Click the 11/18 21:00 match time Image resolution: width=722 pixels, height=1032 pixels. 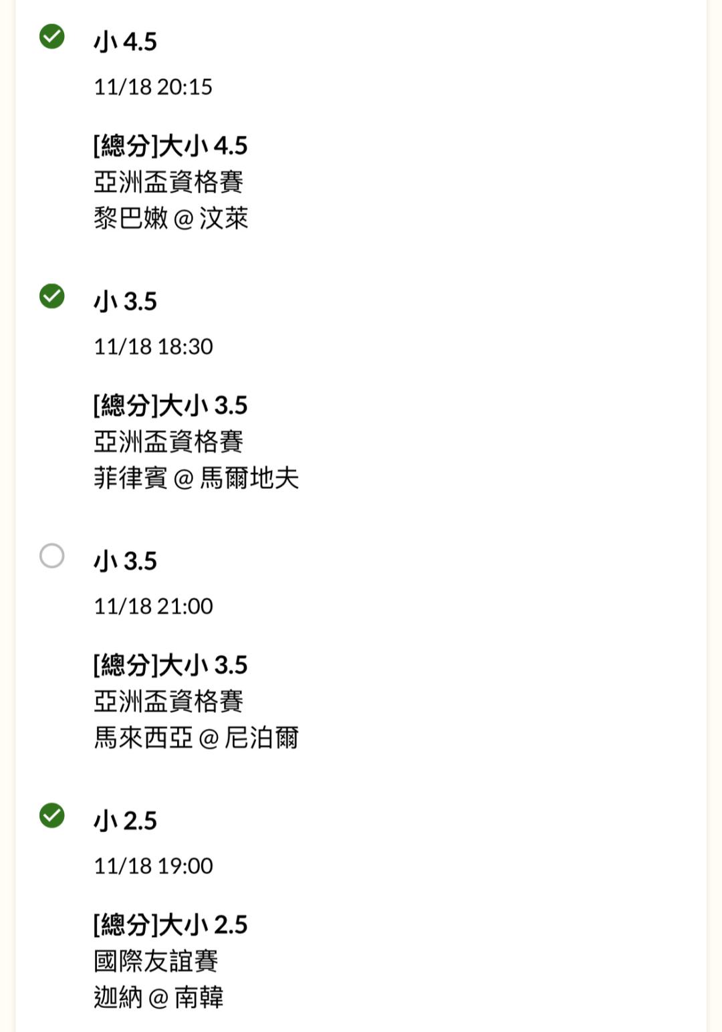pos(153,606)
